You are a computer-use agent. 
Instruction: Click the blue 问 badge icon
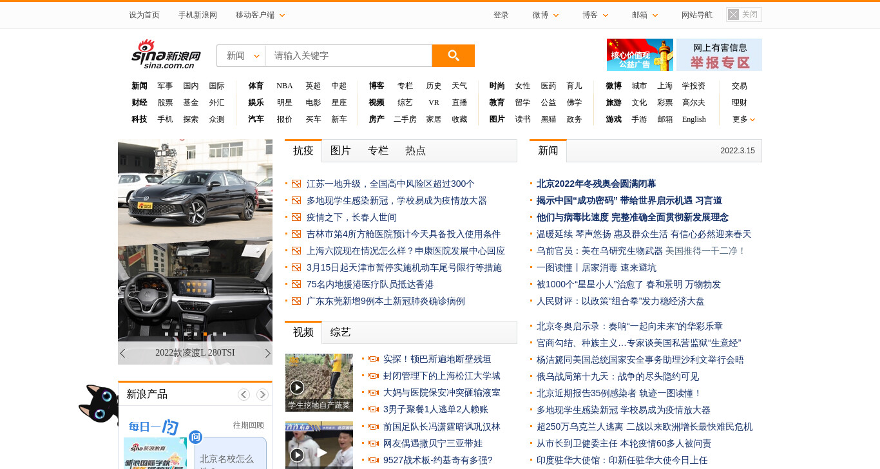click(196, 437)
